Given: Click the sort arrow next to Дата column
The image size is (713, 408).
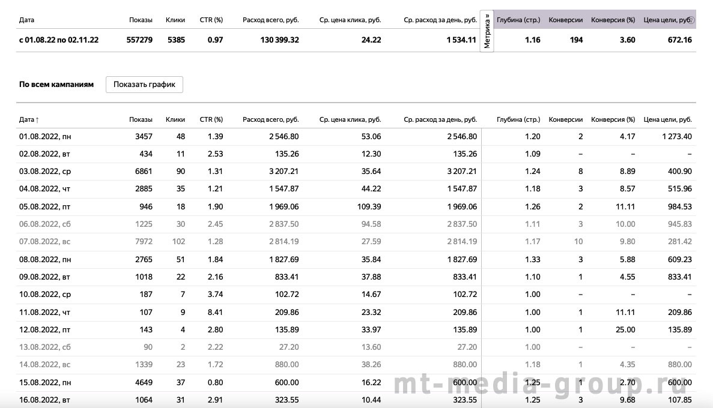Looking at the screenshot, I should coord(37,120).
